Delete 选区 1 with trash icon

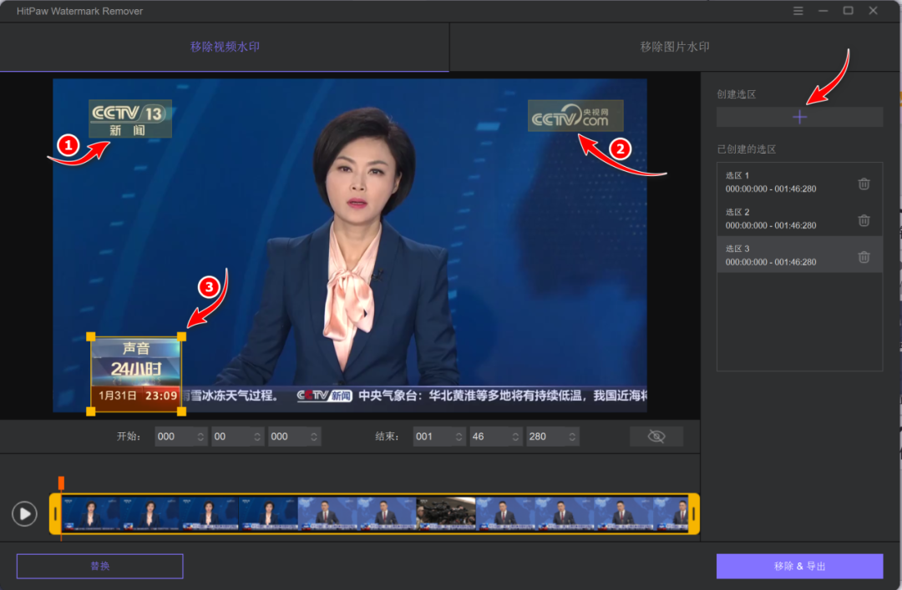[864, 184]
